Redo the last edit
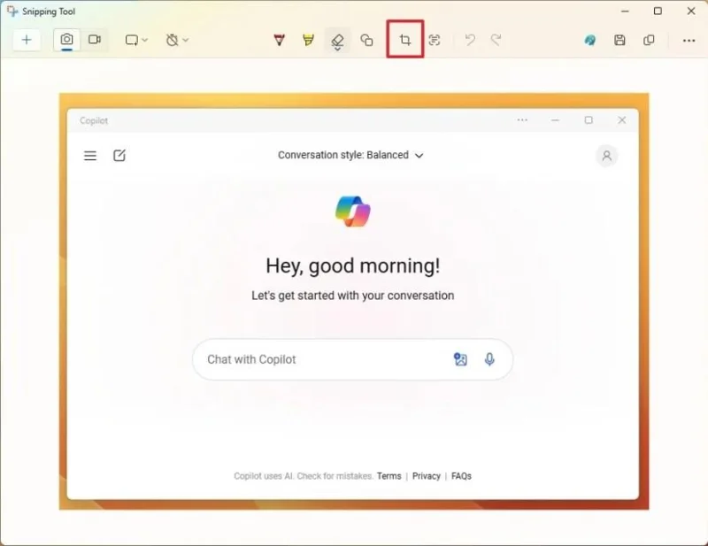This screenshot has height=546, width=708. [496, 40]
